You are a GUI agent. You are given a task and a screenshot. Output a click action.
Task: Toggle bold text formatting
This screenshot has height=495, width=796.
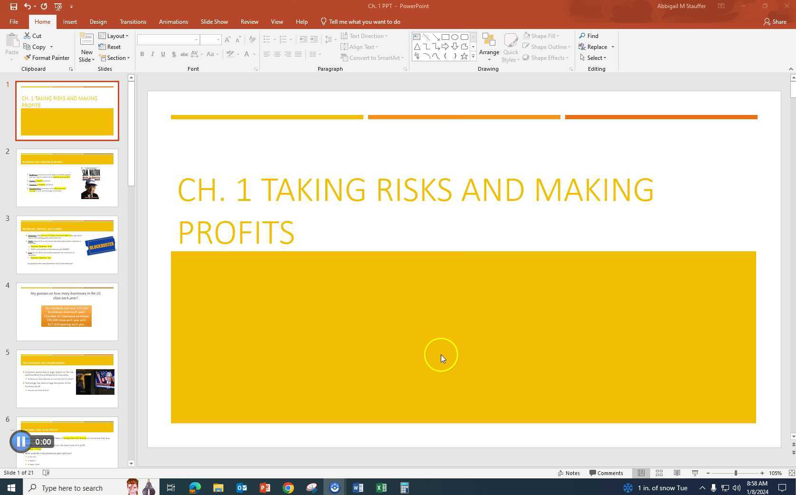click(x=142, y=54)
